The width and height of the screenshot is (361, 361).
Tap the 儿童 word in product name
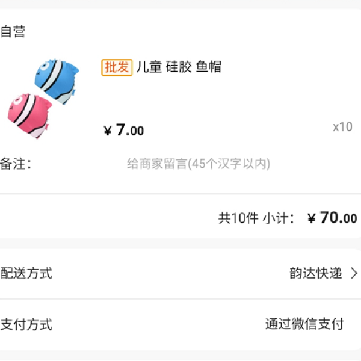(149, 67)
